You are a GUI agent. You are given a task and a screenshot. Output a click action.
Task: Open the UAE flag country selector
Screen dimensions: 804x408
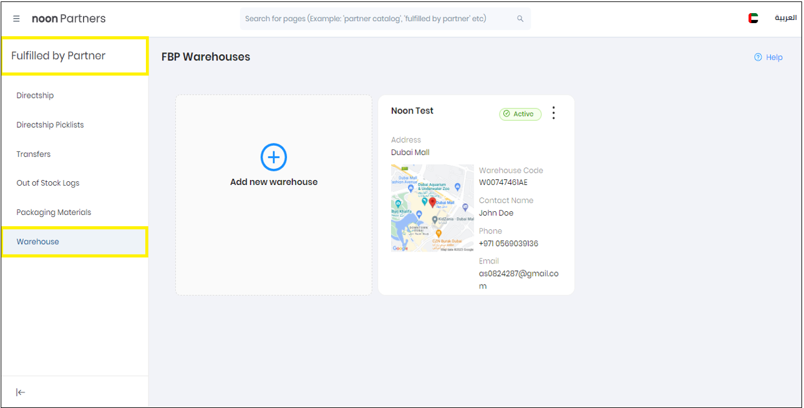(753, 18)
